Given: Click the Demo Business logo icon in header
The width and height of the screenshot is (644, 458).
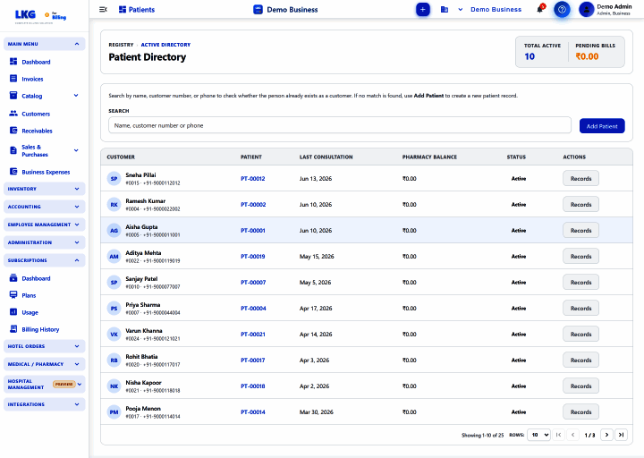Looking at the screenshot, I should (x=258, y=10).
